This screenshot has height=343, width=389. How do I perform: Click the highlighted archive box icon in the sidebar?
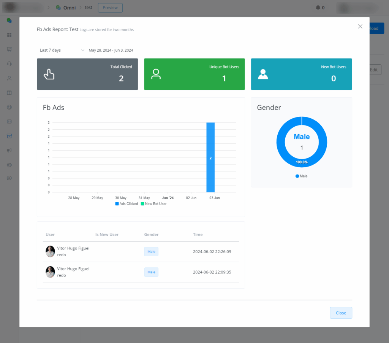point(9,136)
